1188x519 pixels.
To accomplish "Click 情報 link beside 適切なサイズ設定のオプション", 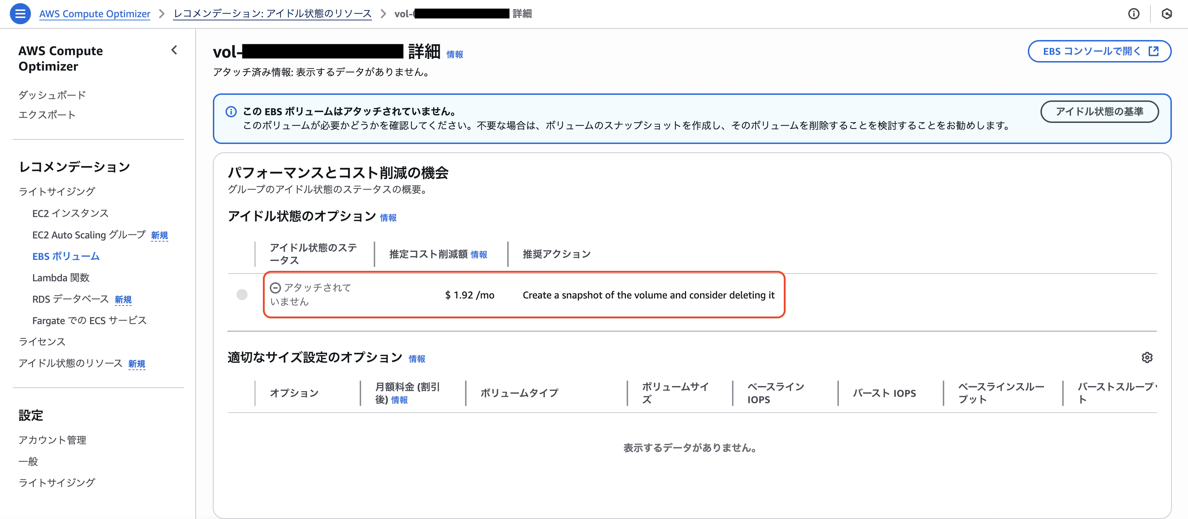I will 417,359.
